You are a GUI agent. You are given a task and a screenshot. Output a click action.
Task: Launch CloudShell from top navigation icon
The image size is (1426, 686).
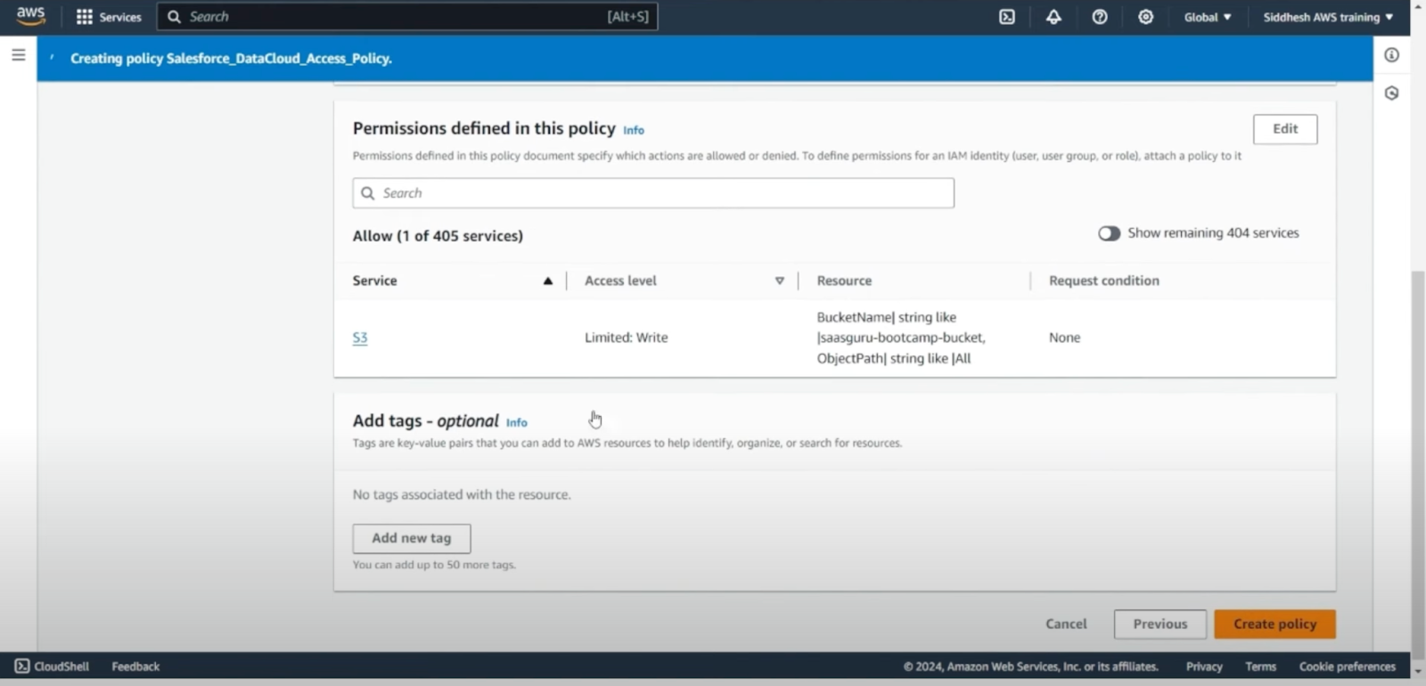1007,17
